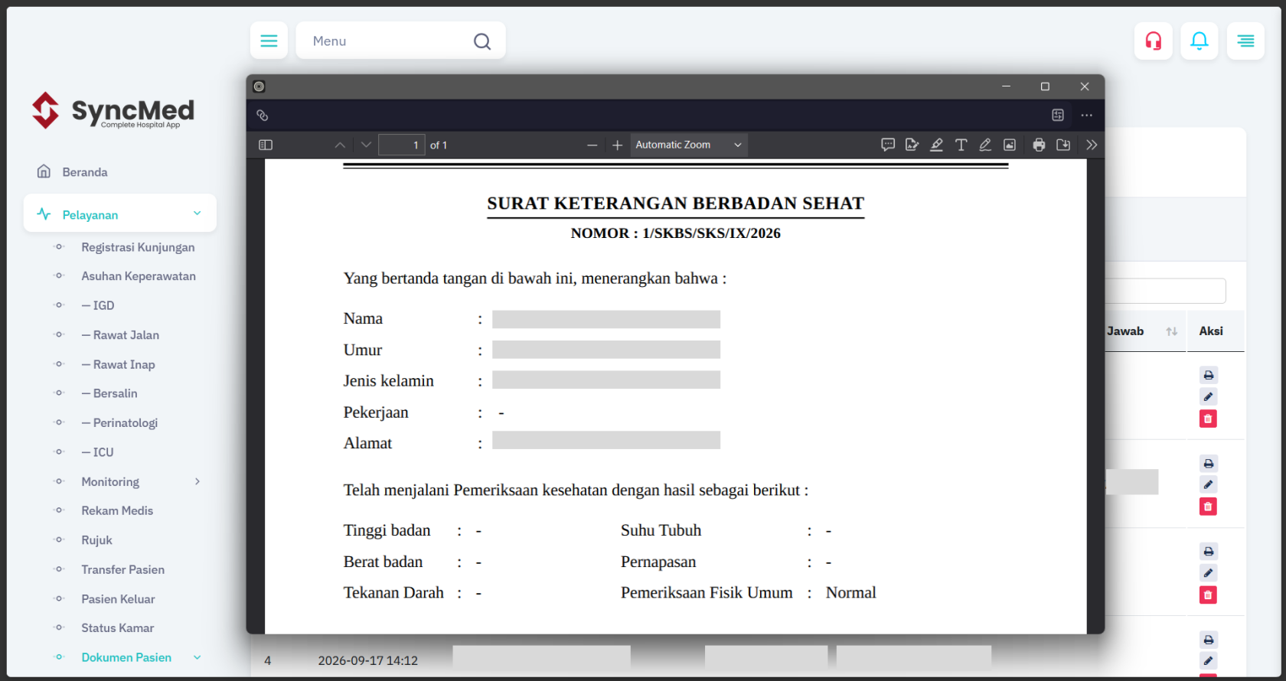Image resolution: width=1286 pixels, height=681 pixels.
Task: Click the SyncMed logo
Action: pyautogui.click(x=113, y=110)
